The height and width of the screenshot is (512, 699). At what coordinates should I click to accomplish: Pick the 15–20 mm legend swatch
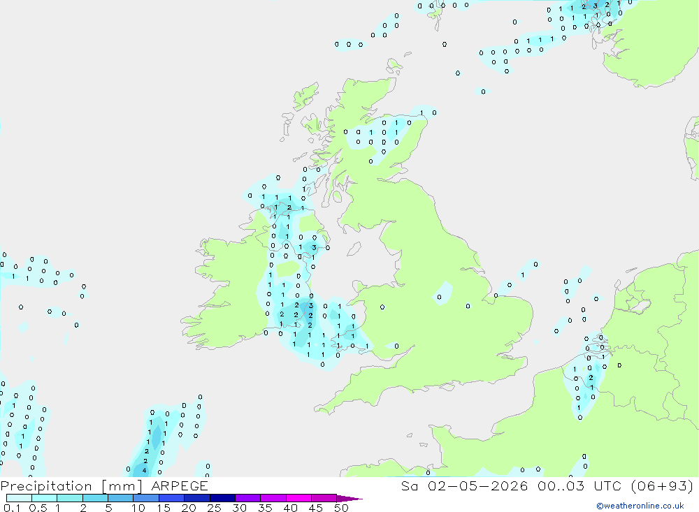[171, 498]
